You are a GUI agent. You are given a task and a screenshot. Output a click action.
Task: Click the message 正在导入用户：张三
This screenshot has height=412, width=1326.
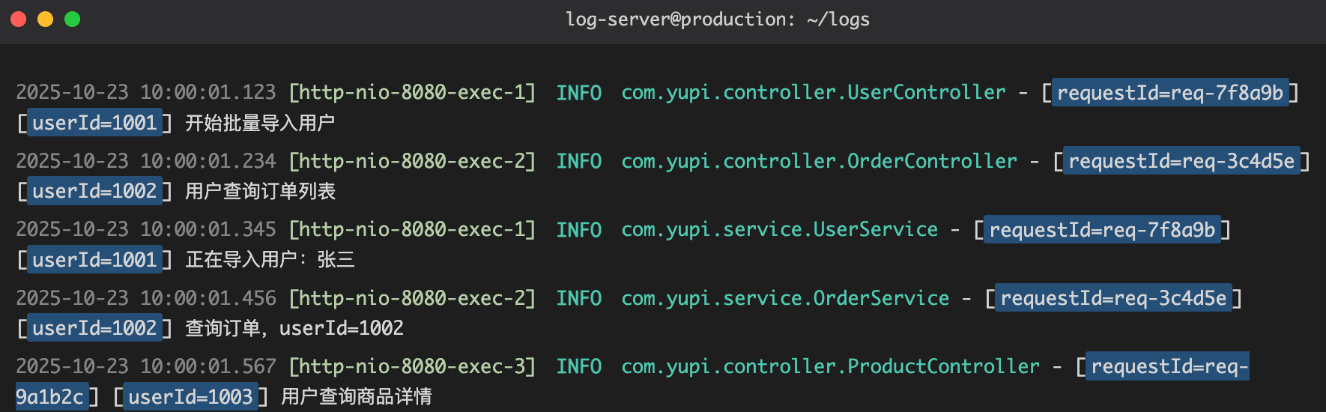270,260
